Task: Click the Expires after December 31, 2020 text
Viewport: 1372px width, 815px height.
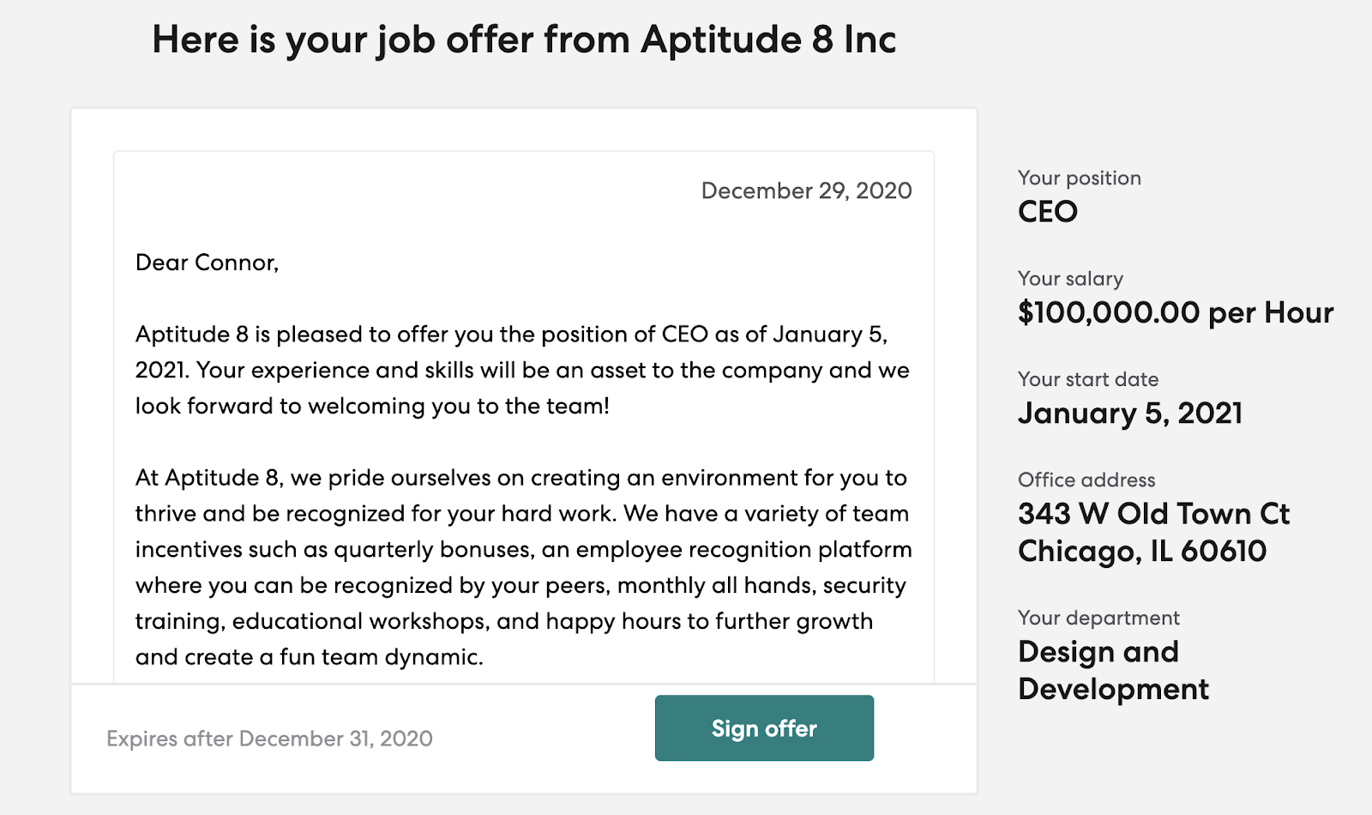Action: (269, 739)
